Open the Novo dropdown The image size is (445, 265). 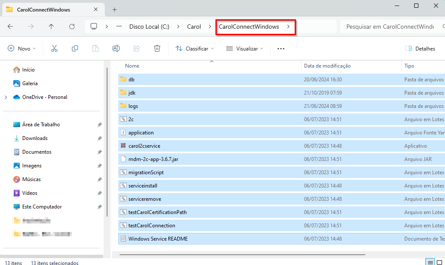[22, 49]
